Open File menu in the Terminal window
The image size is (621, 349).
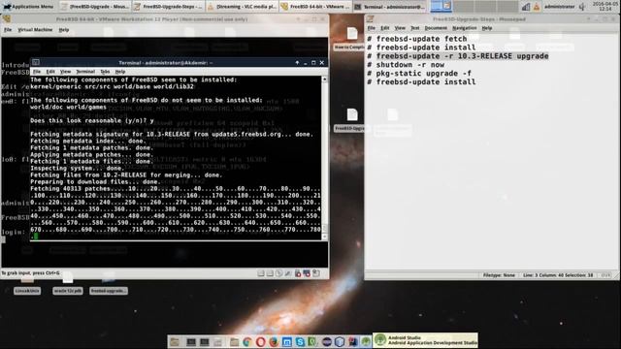click(x=37, y=72)
